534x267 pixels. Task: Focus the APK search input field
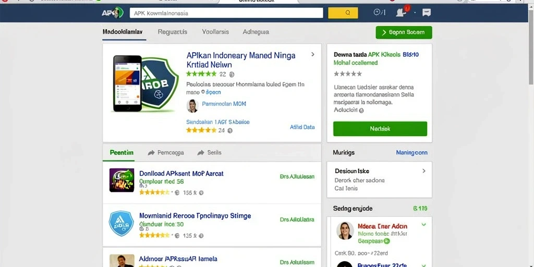click(x=226, y=13)
